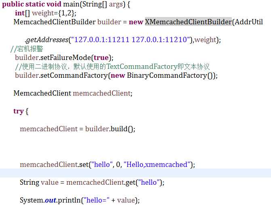The width and height of the screenshot is (271, 205).
Task: Click "BinaryCommandFactory" constructor call
Action: tap(167, 76)
